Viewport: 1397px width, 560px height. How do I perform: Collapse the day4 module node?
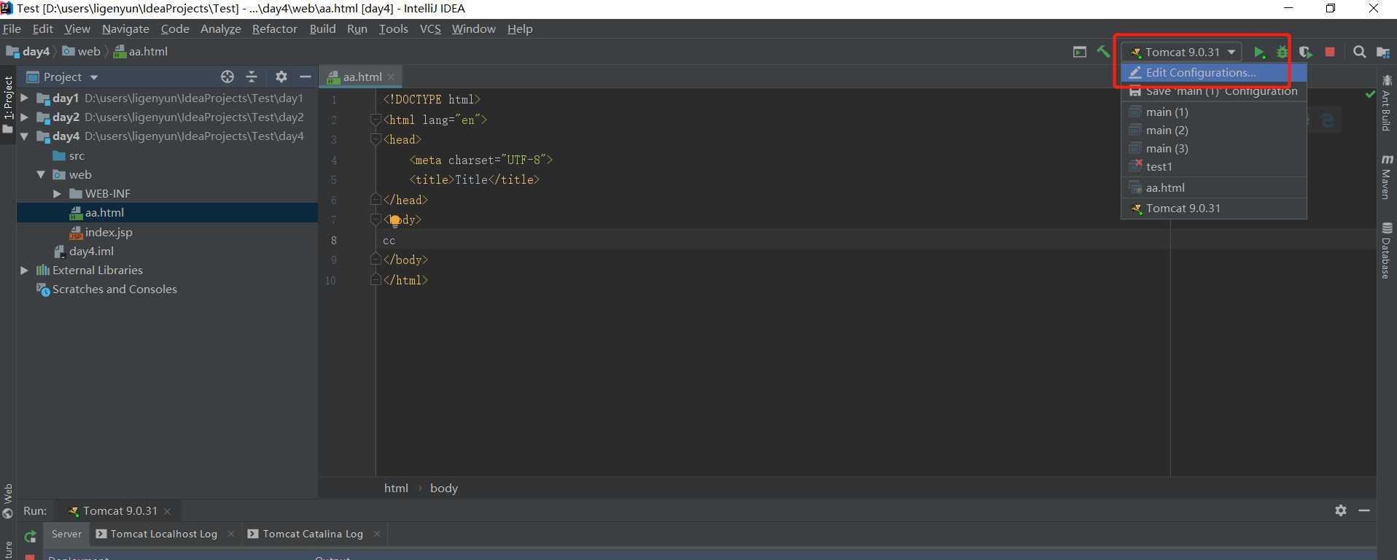coord(24,136)
